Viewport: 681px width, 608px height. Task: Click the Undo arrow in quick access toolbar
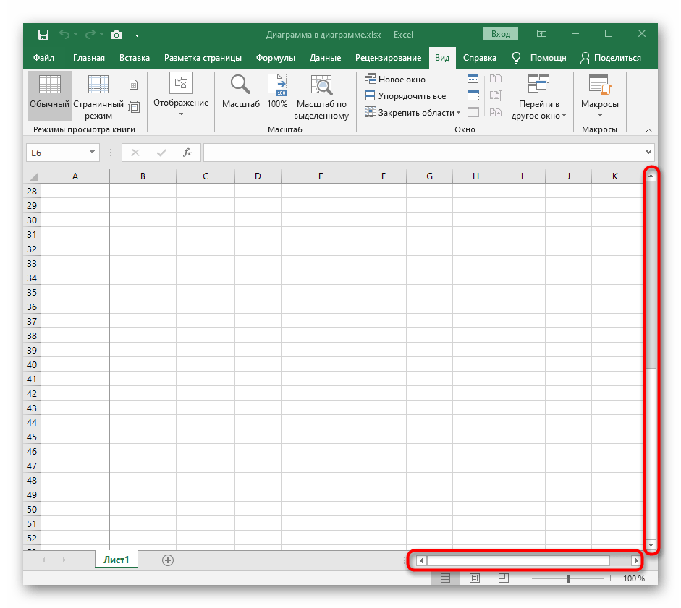click(64, 34)
